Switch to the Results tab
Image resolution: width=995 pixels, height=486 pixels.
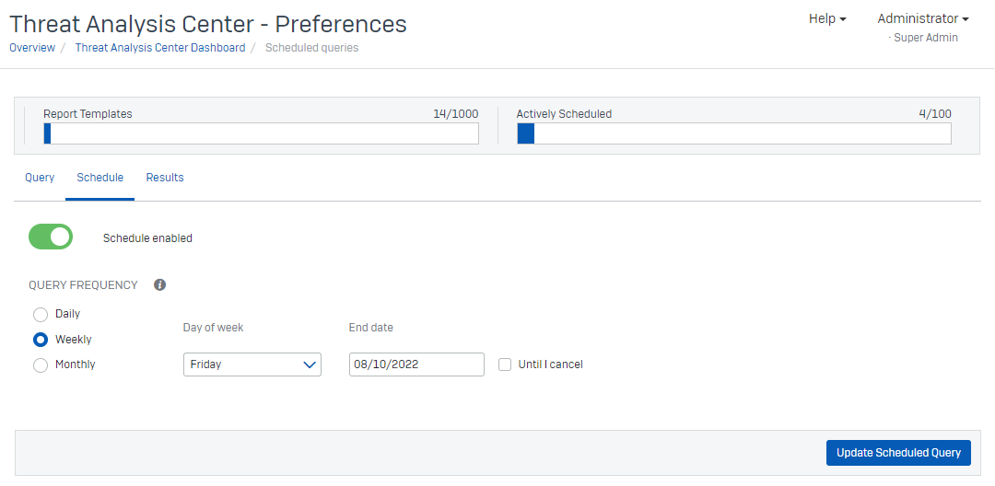click(165, 178)
